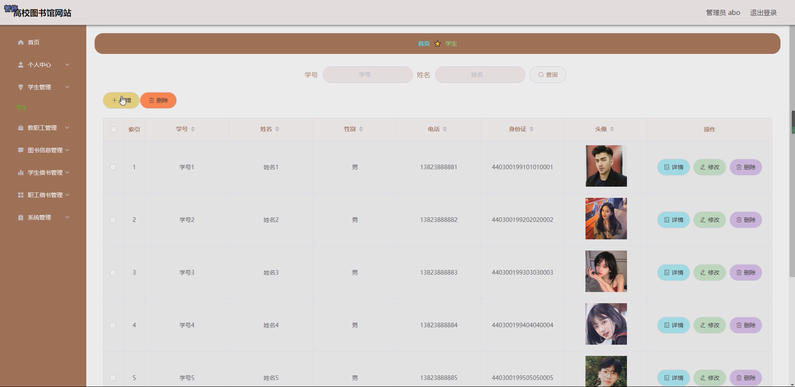Image resolution: width=795 pixels, height=387 pixels.
Task: Click the star icon in the breadcrumb bar
Action: click(437, 44)
